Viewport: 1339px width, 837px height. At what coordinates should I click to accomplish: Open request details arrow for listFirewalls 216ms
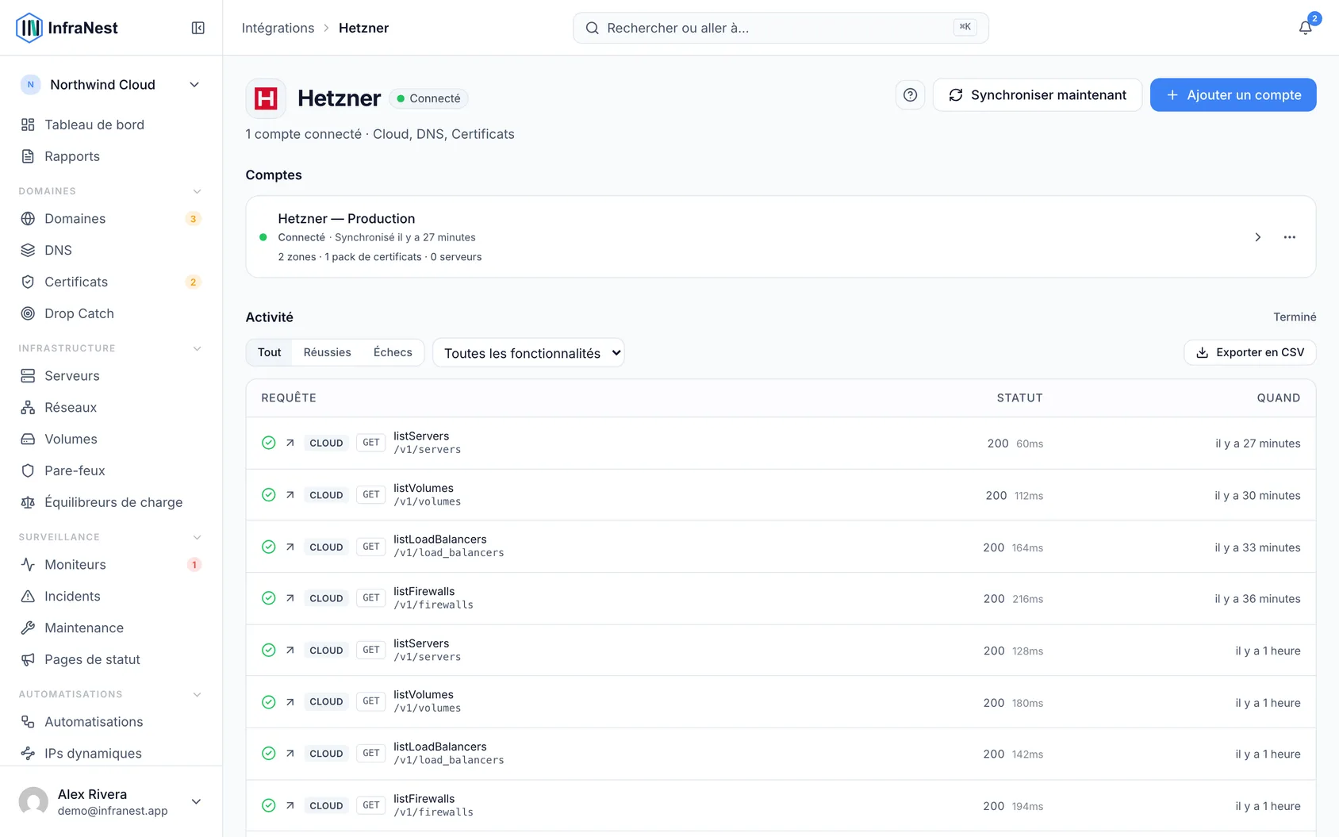[x=290, y=598]
